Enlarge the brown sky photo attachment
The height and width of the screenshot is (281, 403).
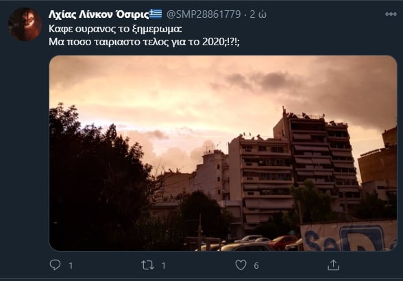(x=223, y=154)
